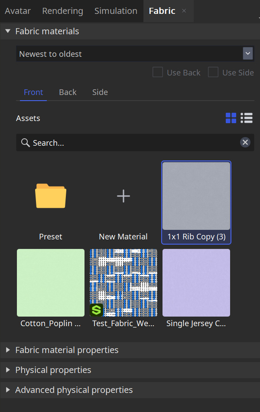Switch Assets panel to grid view
The width and height of the screenshot is (260, 412).
(231, 118)
